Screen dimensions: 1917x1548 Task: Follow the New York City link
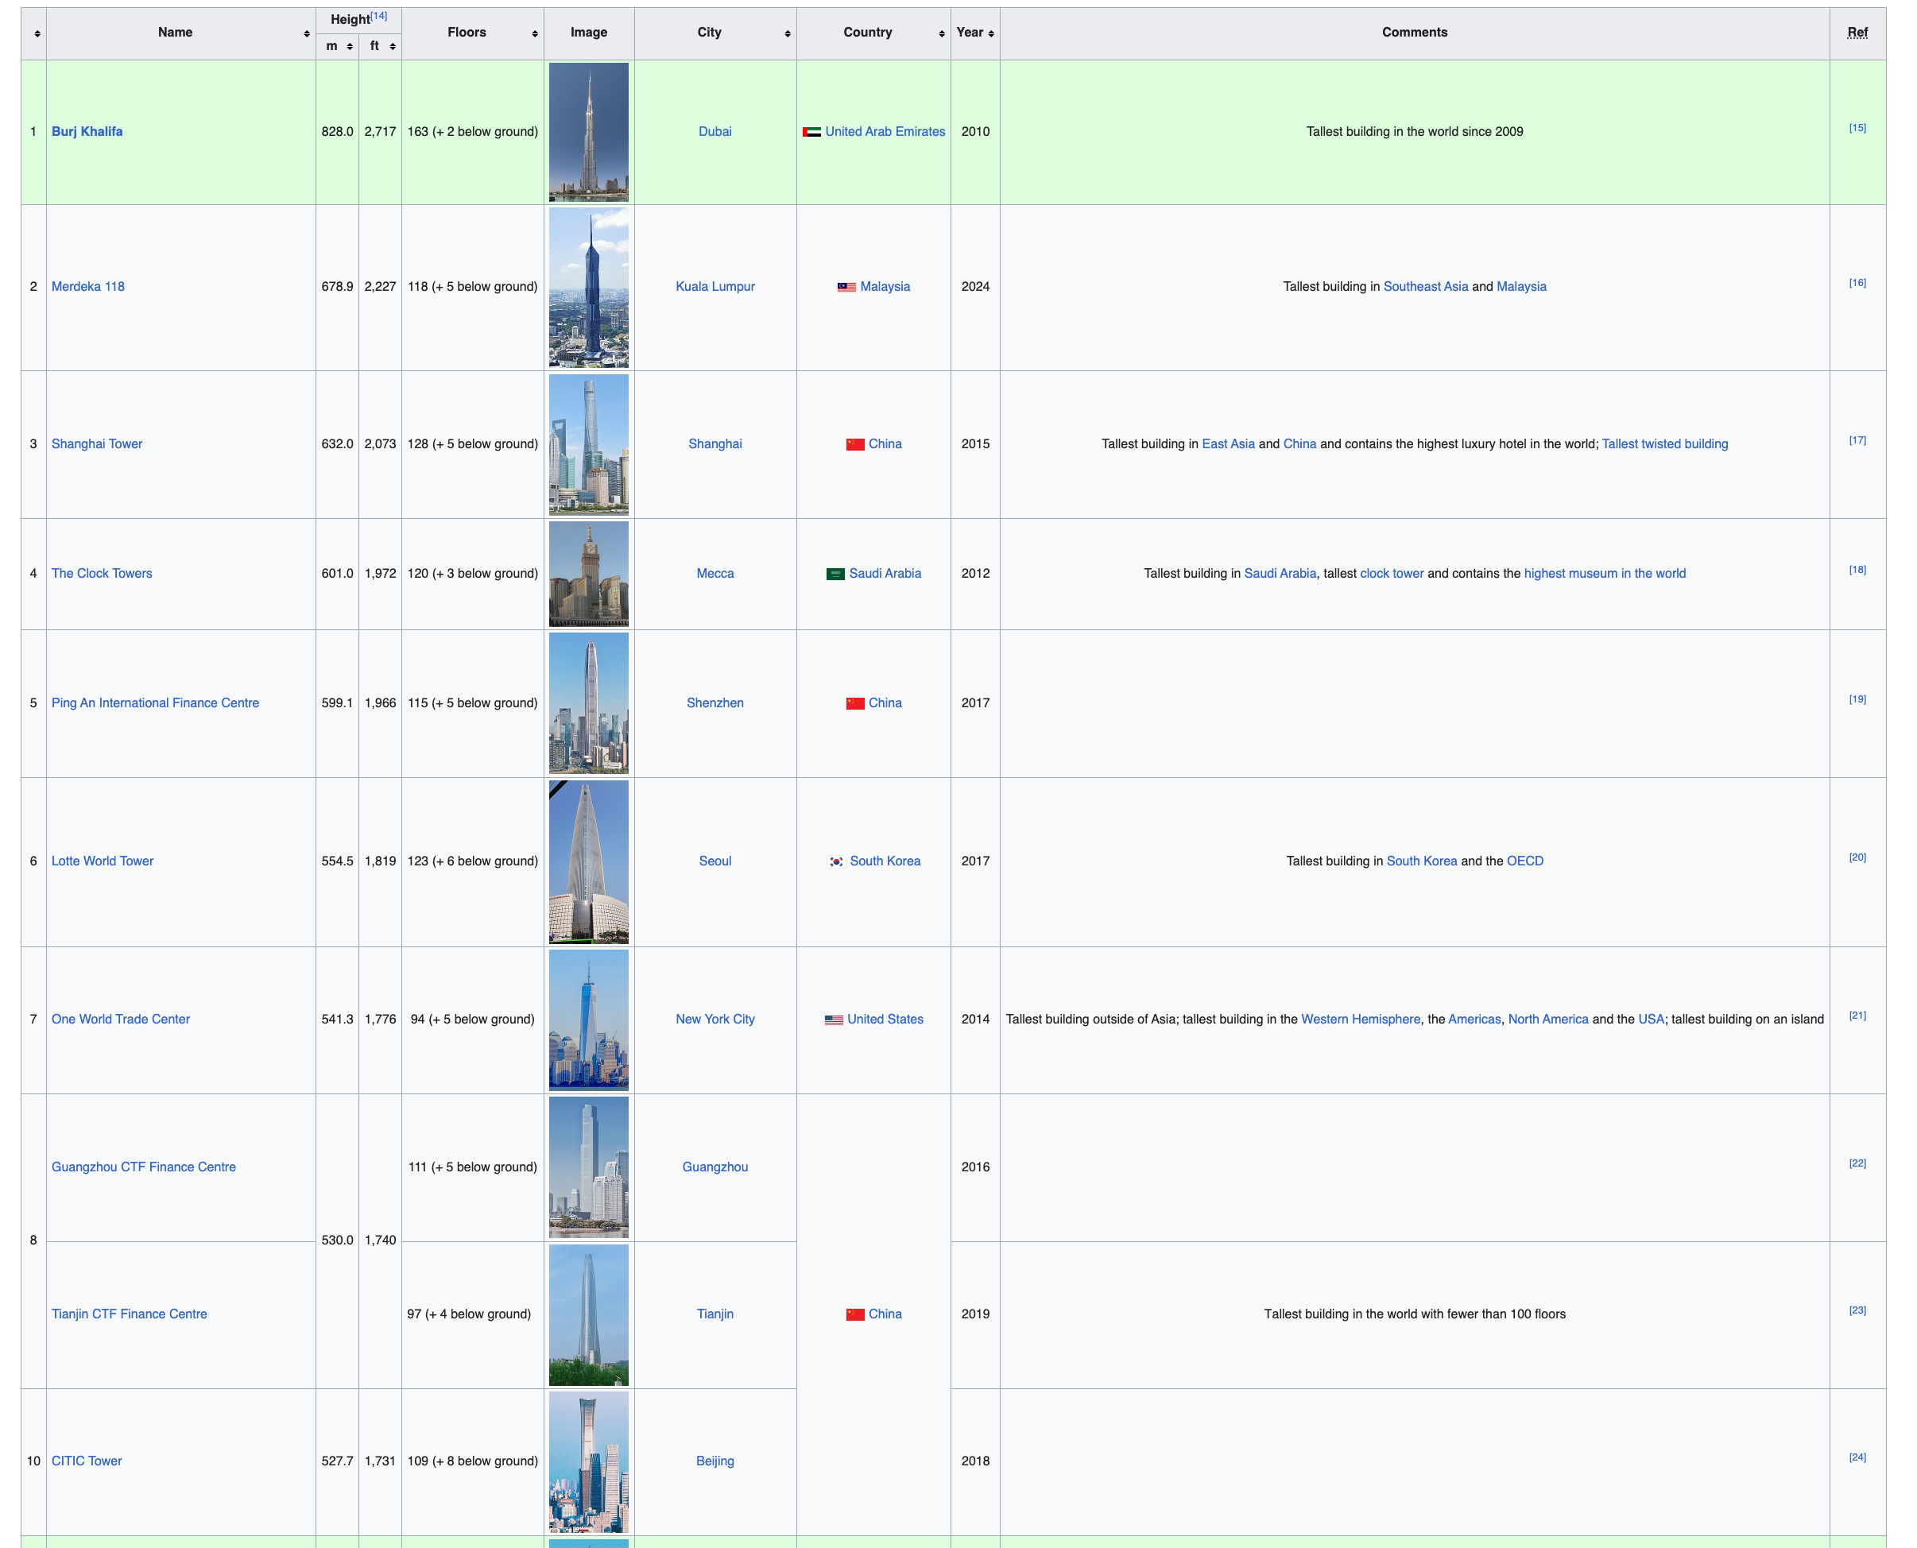[715, 1020]
